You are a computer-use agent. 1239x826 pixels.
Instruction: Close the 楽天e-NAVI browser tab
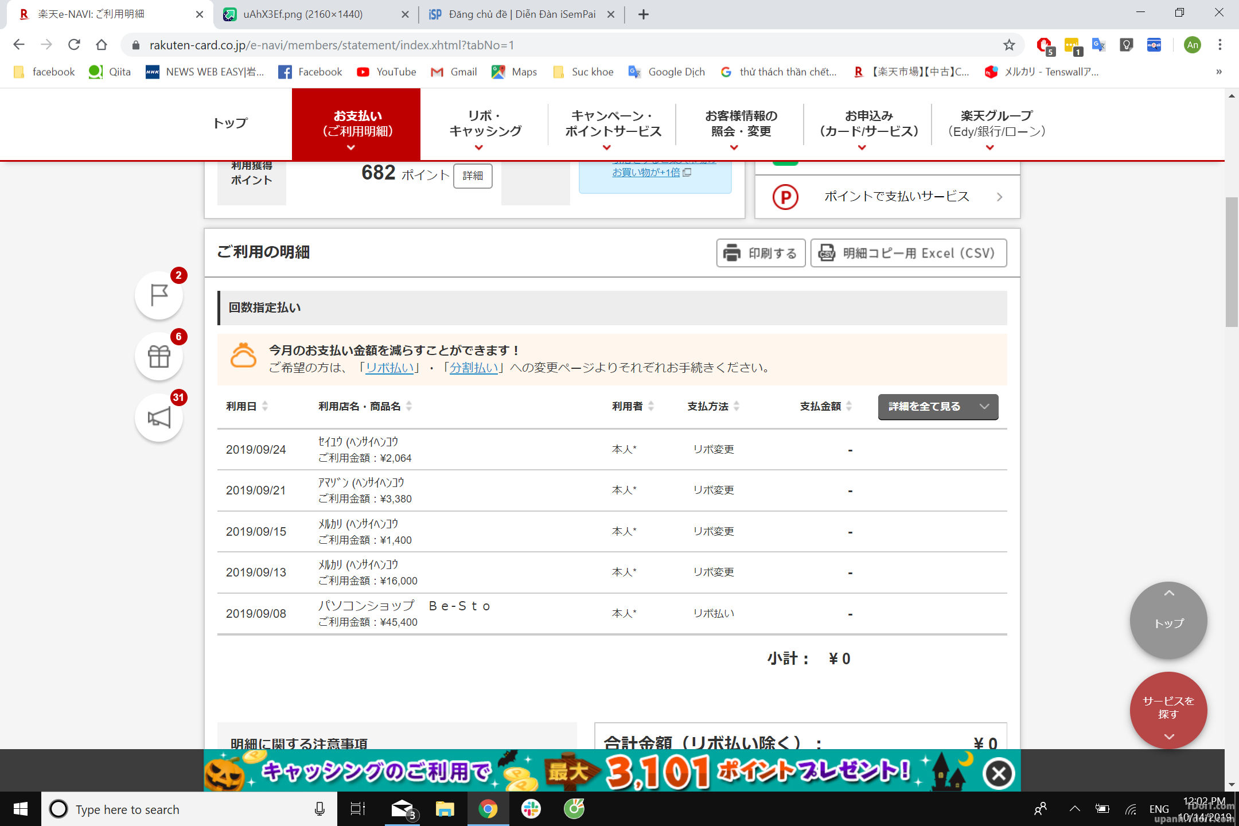[x=200, y=14]
